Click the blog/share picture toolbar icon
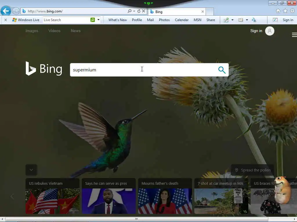This screenshot has width=297, height=222. click(226, 20)
